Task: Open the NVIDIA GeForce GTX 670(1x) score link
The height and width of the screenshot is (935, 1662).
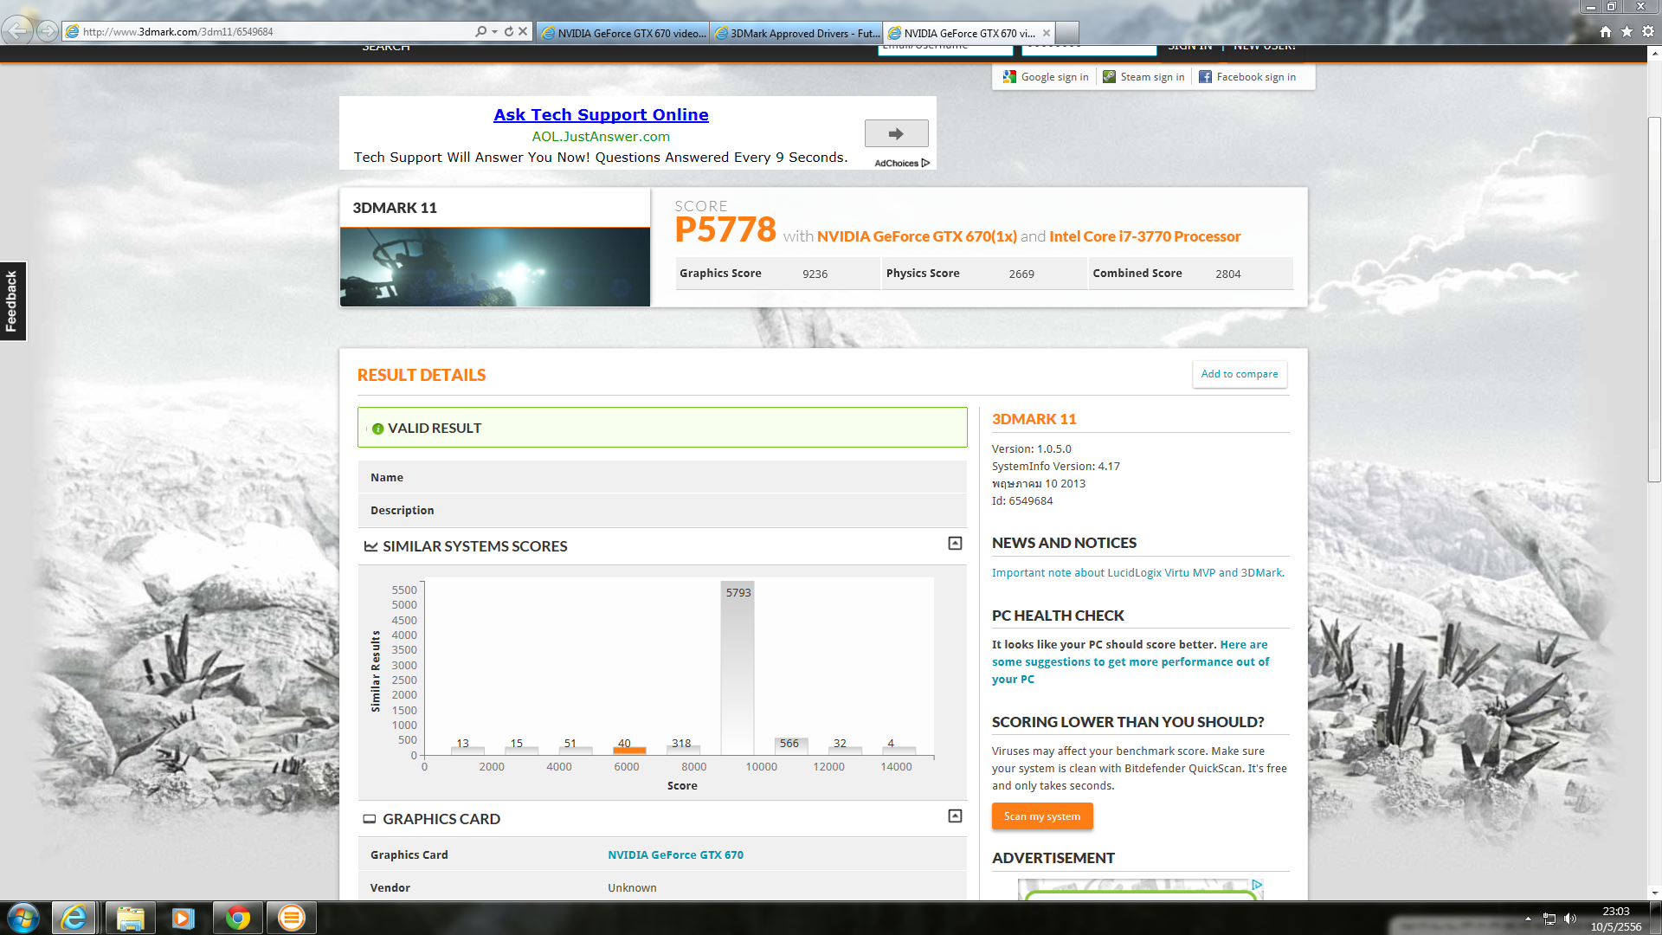Action: [917, 236]
